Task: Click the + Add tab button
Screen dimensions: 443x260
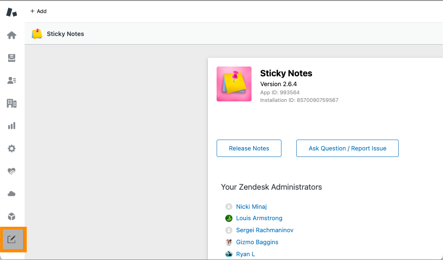Action: 38,11
